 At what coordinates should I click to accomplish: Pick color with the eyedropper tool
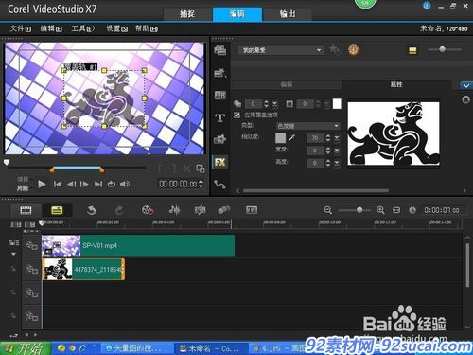[292, 138]
